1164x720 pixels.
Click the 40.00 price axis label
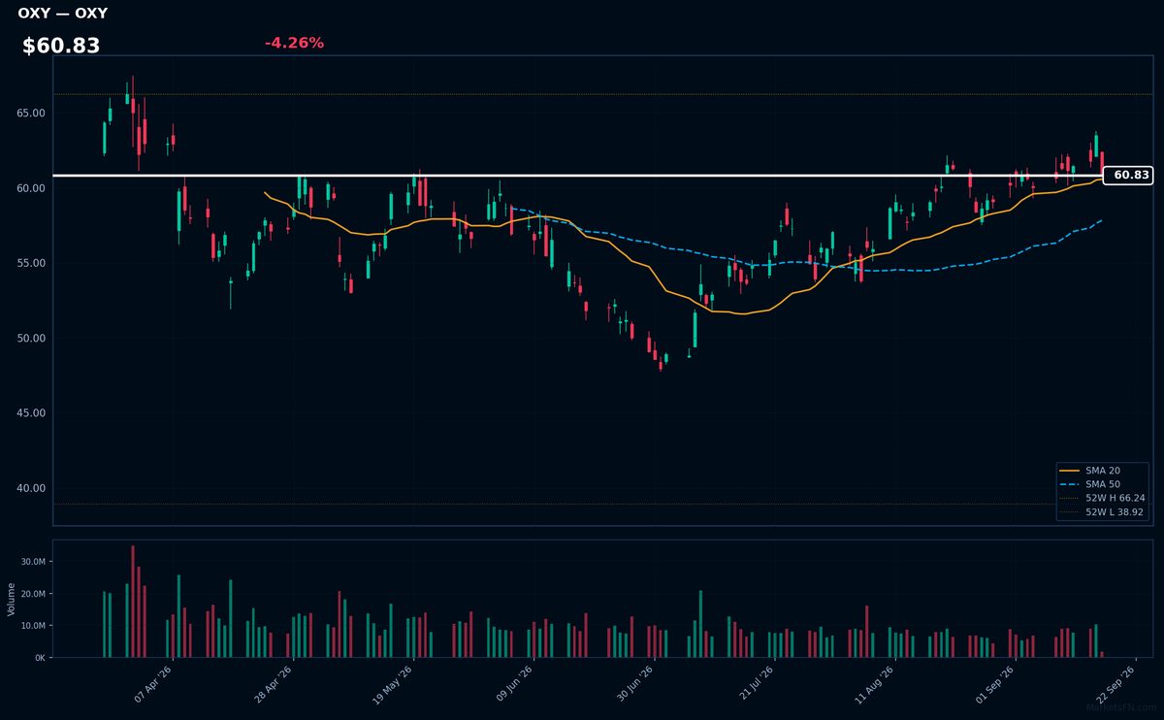31,488
